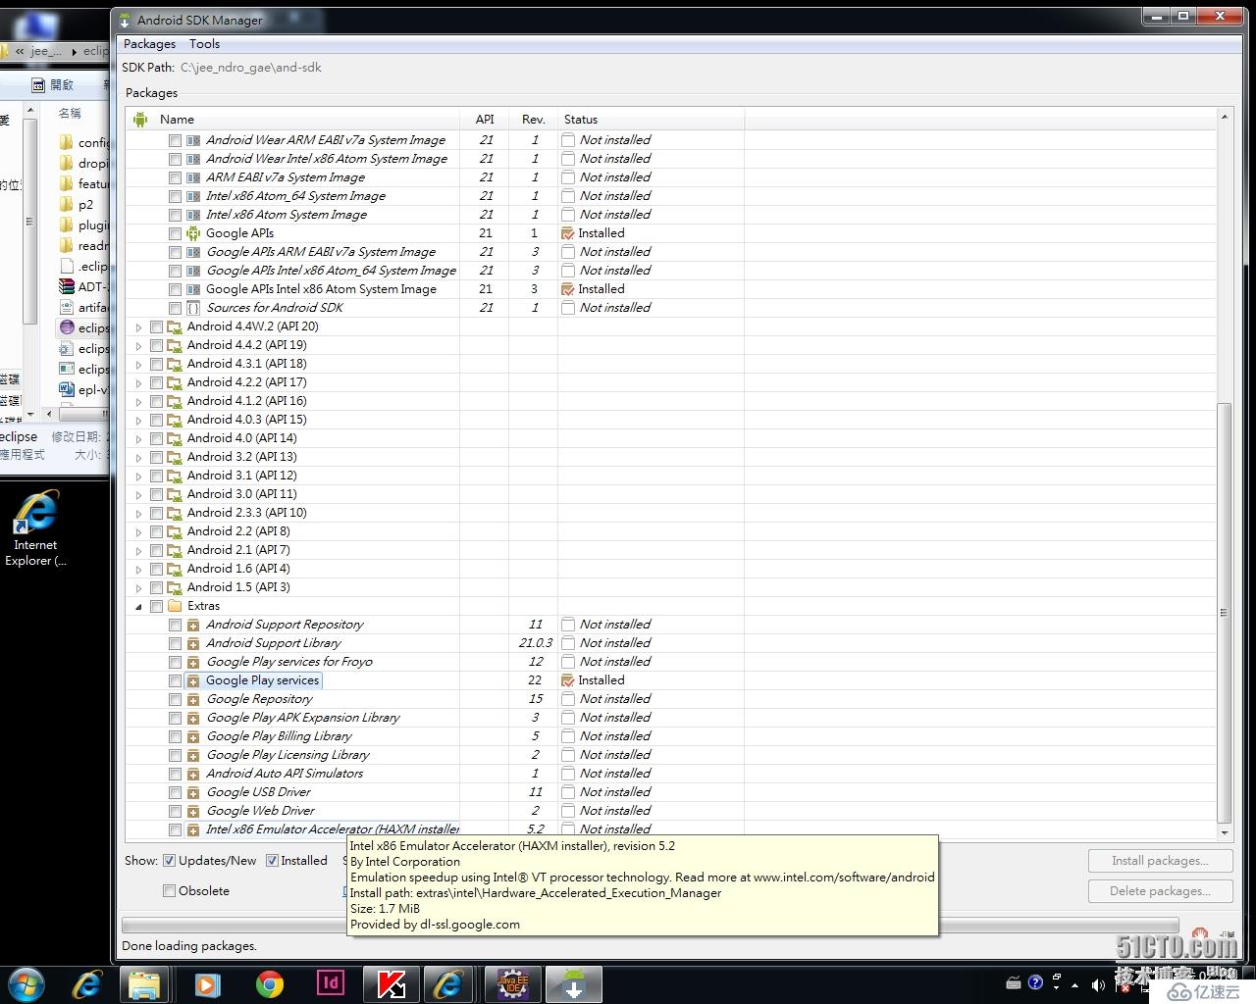Toggle the Installed filter checkbox
Viewport: 1256px width, 1004px height.
(x=273, y=861)
